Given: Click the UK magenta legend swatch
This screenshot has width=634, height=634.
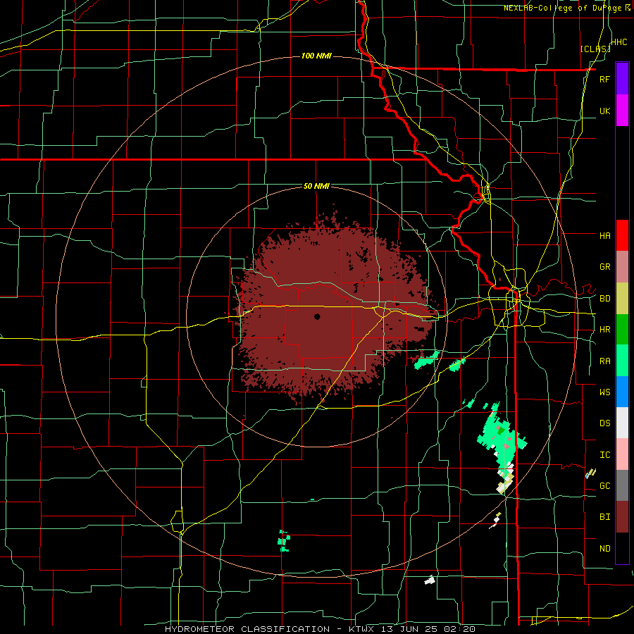Looking at the screenshot, I should (622, 111).
